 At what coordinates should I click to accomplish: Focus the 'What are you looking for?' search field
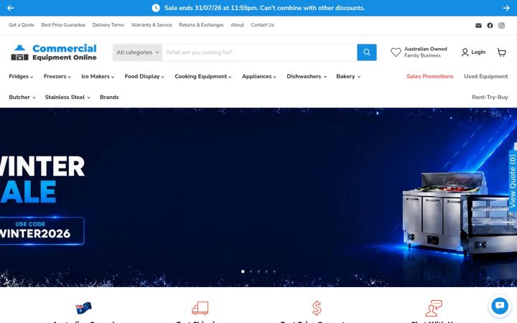click(x=259, y=52)
